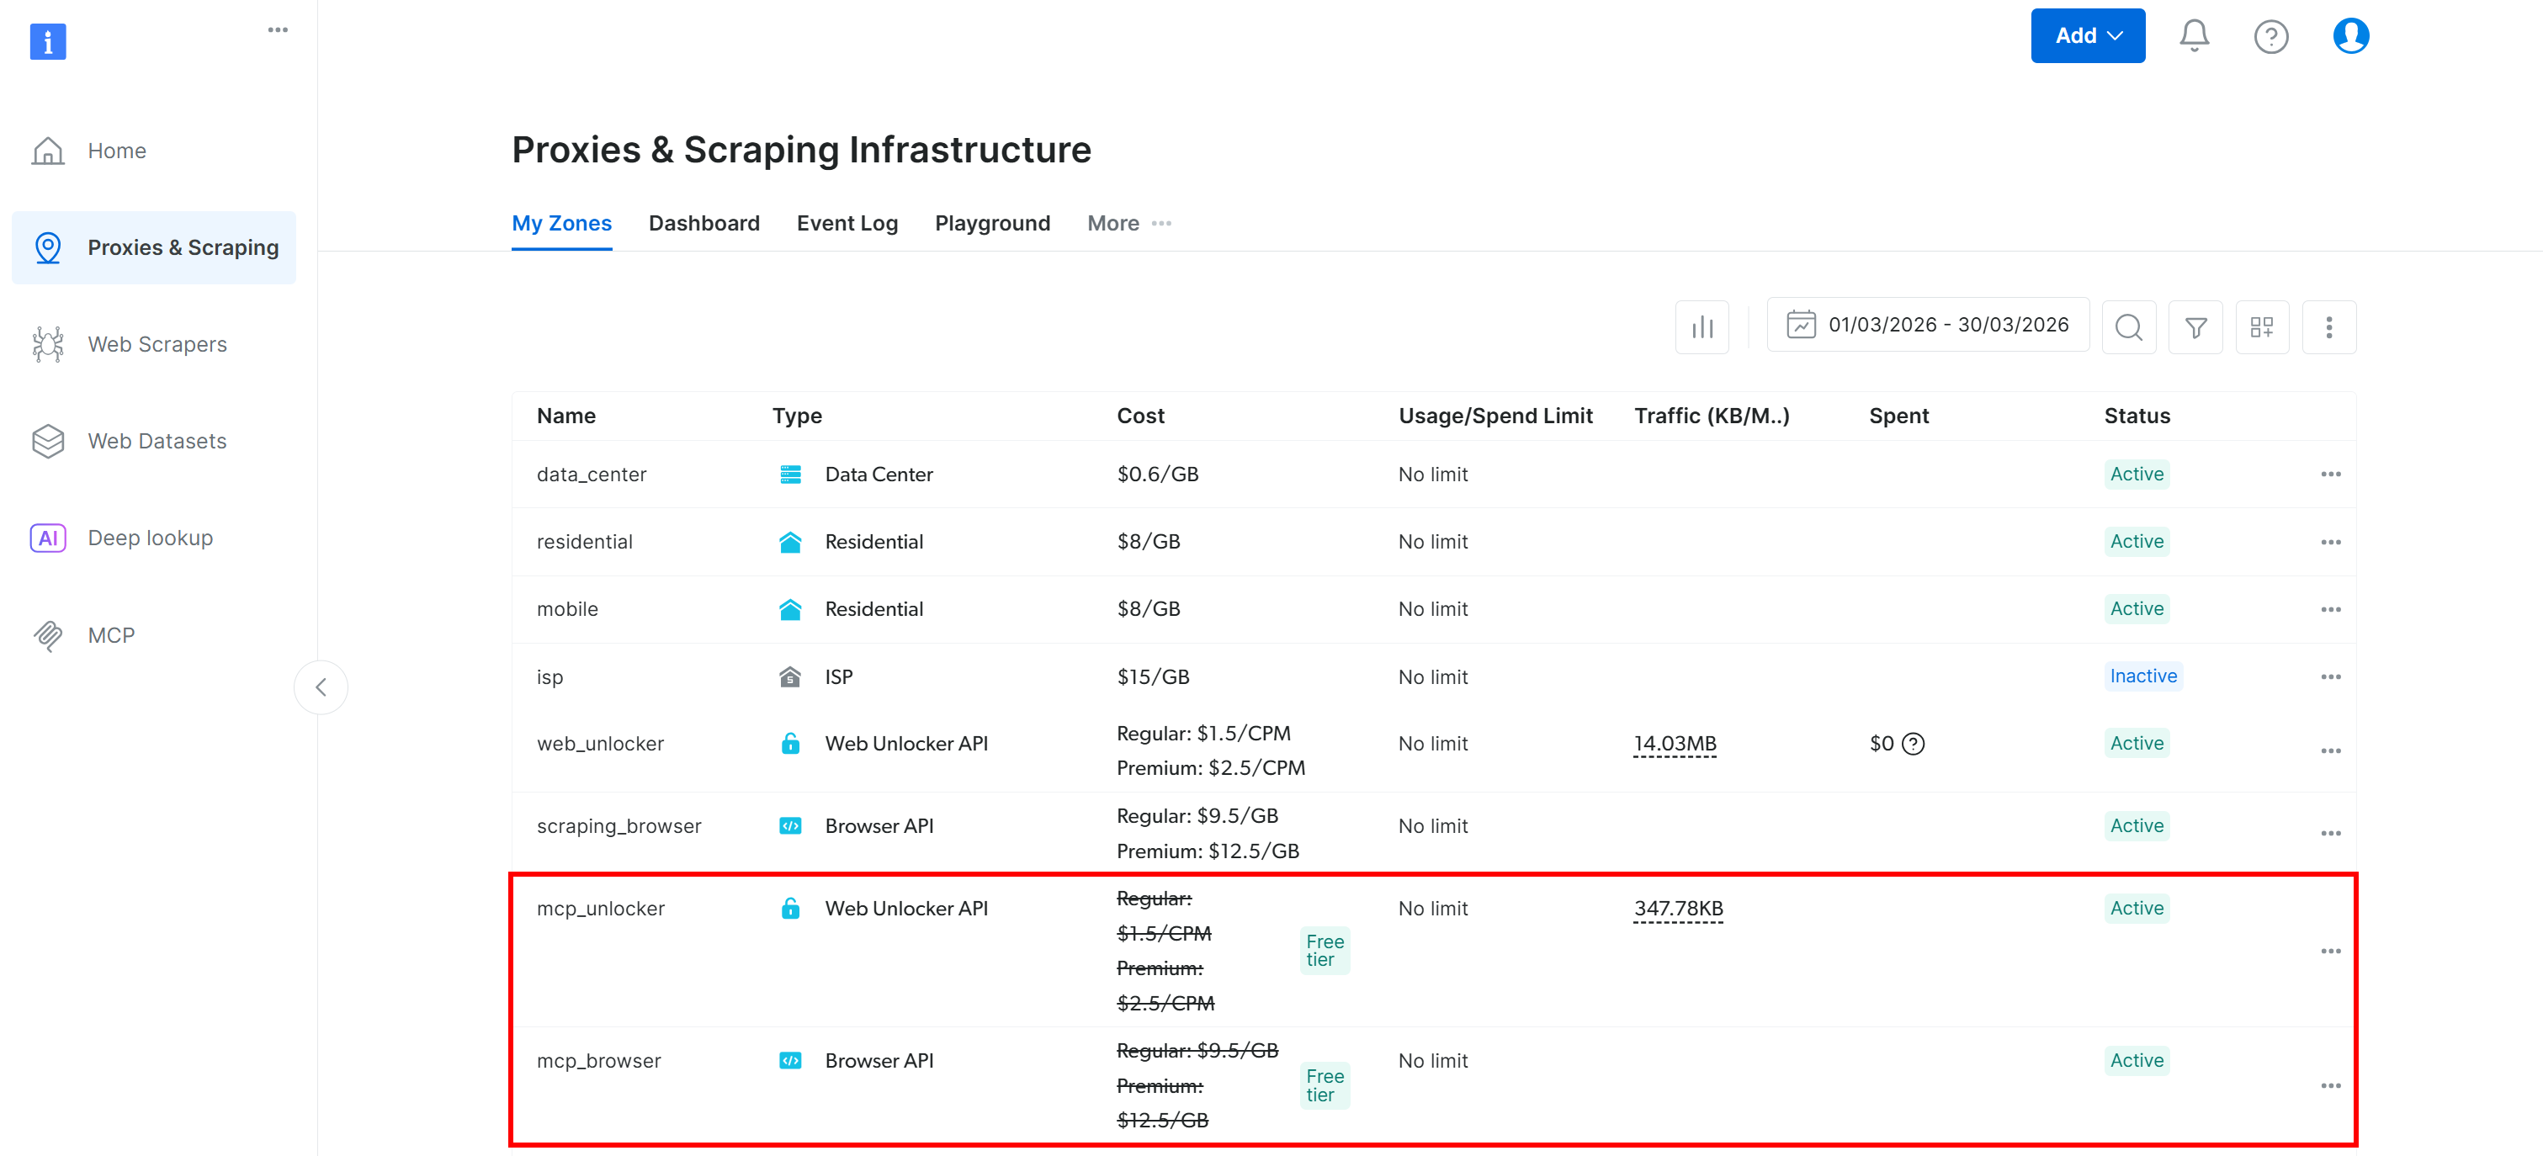Open the mcp_unlocker zone row
This screenshot has height=1156, width=2543.
tap(600, 908)
